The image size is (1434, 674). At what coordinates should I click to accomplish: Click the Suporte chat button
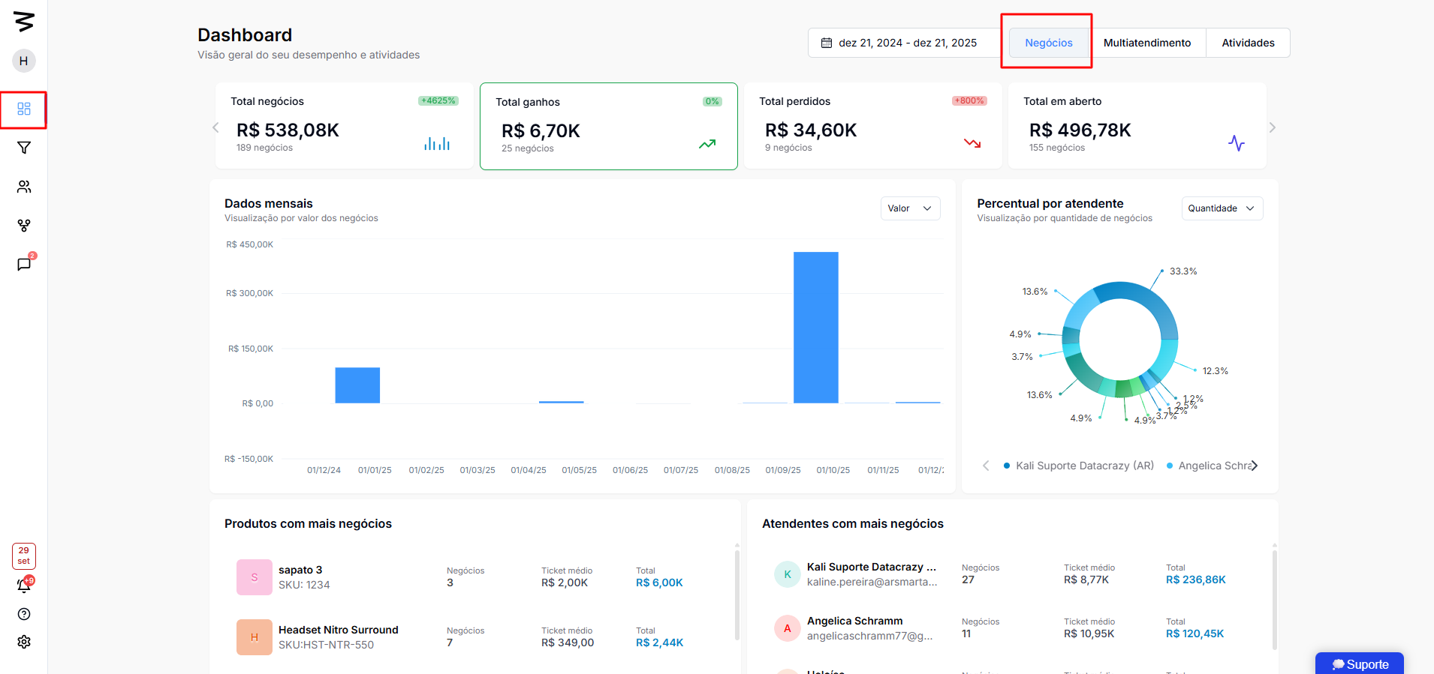point(1360,664)
